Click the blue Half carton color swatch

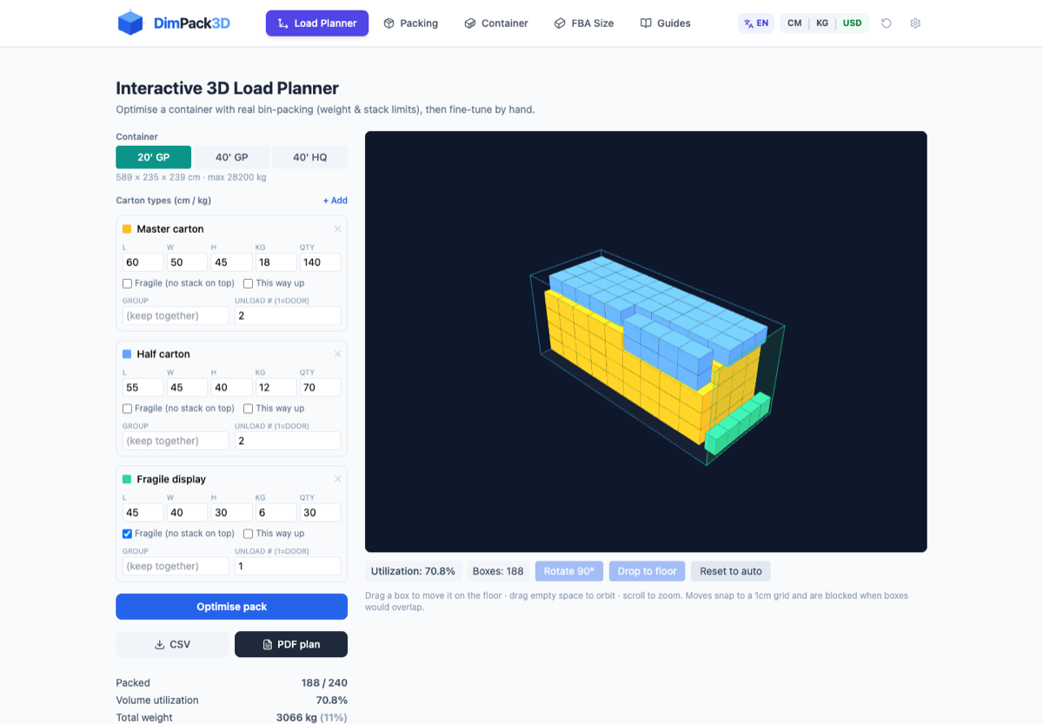tap(127, 355)
